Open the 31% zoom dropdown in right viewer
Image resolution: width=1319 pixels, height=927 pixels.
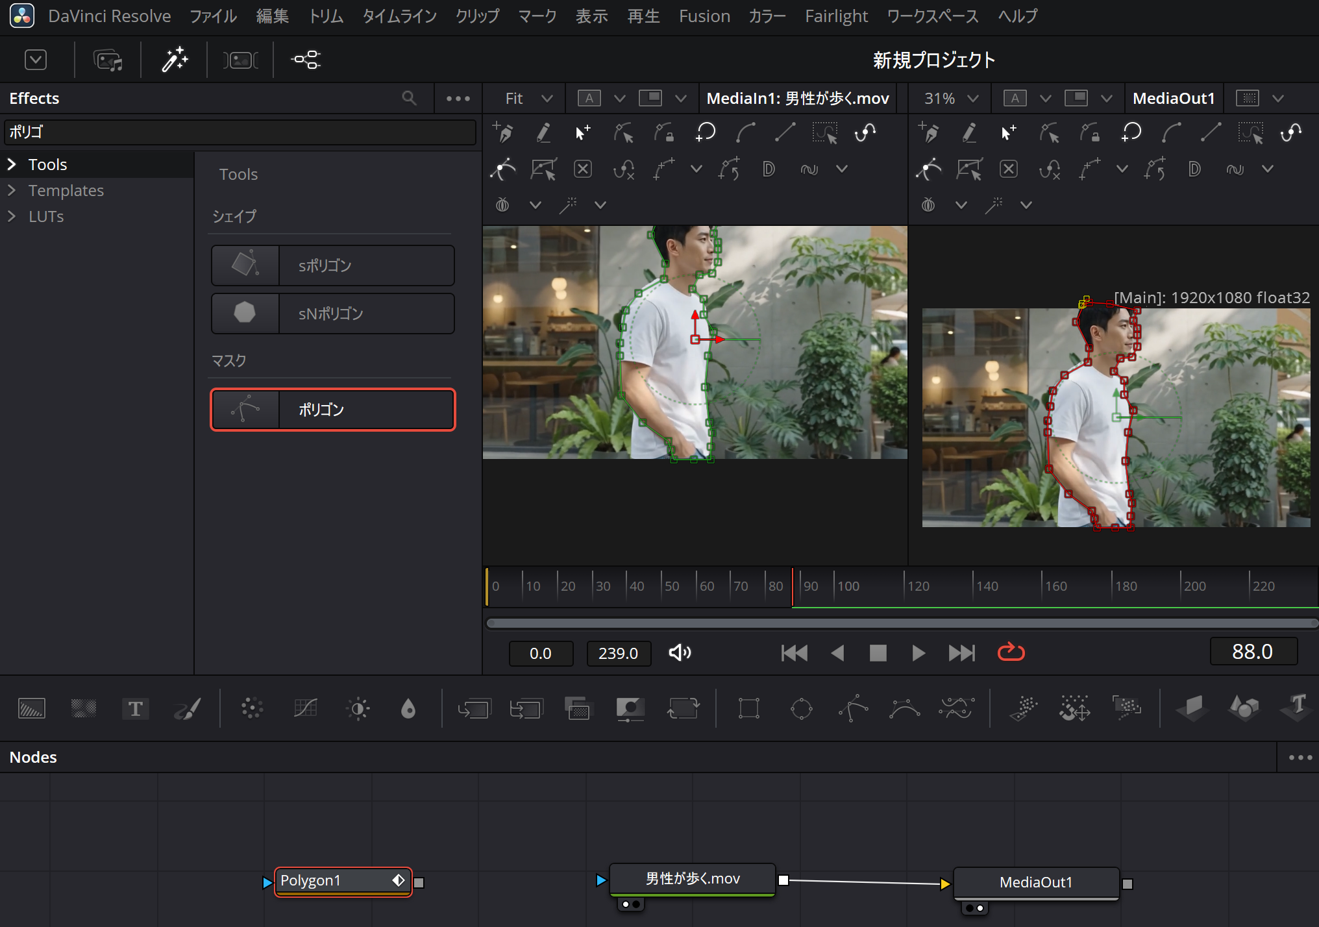[951, 98]
